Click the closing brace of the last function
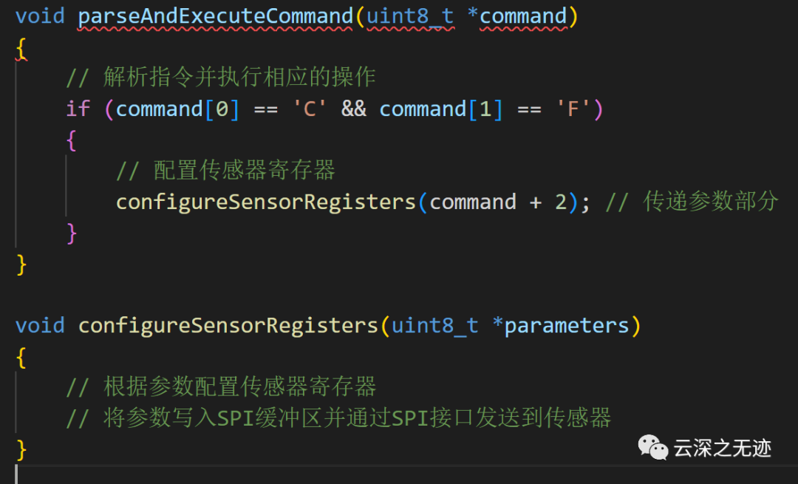 pos(21,450)
